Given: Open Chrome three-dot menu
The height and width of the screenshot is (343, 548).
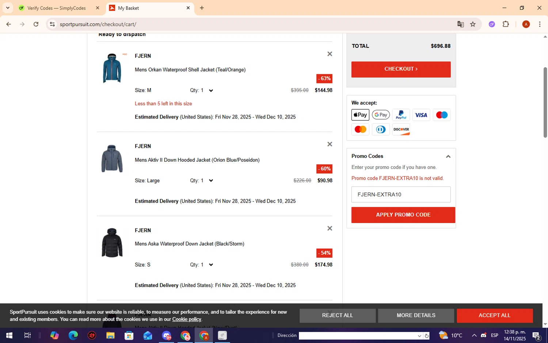Looking at the screenshot, I should 540,24.
